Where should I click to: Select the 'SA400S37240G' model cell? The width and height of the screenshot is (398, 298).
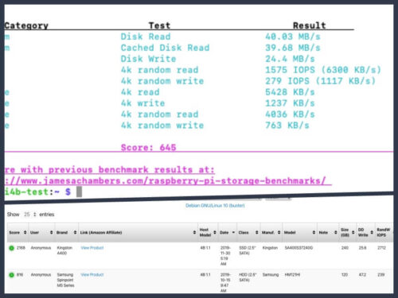coord(298,248)
